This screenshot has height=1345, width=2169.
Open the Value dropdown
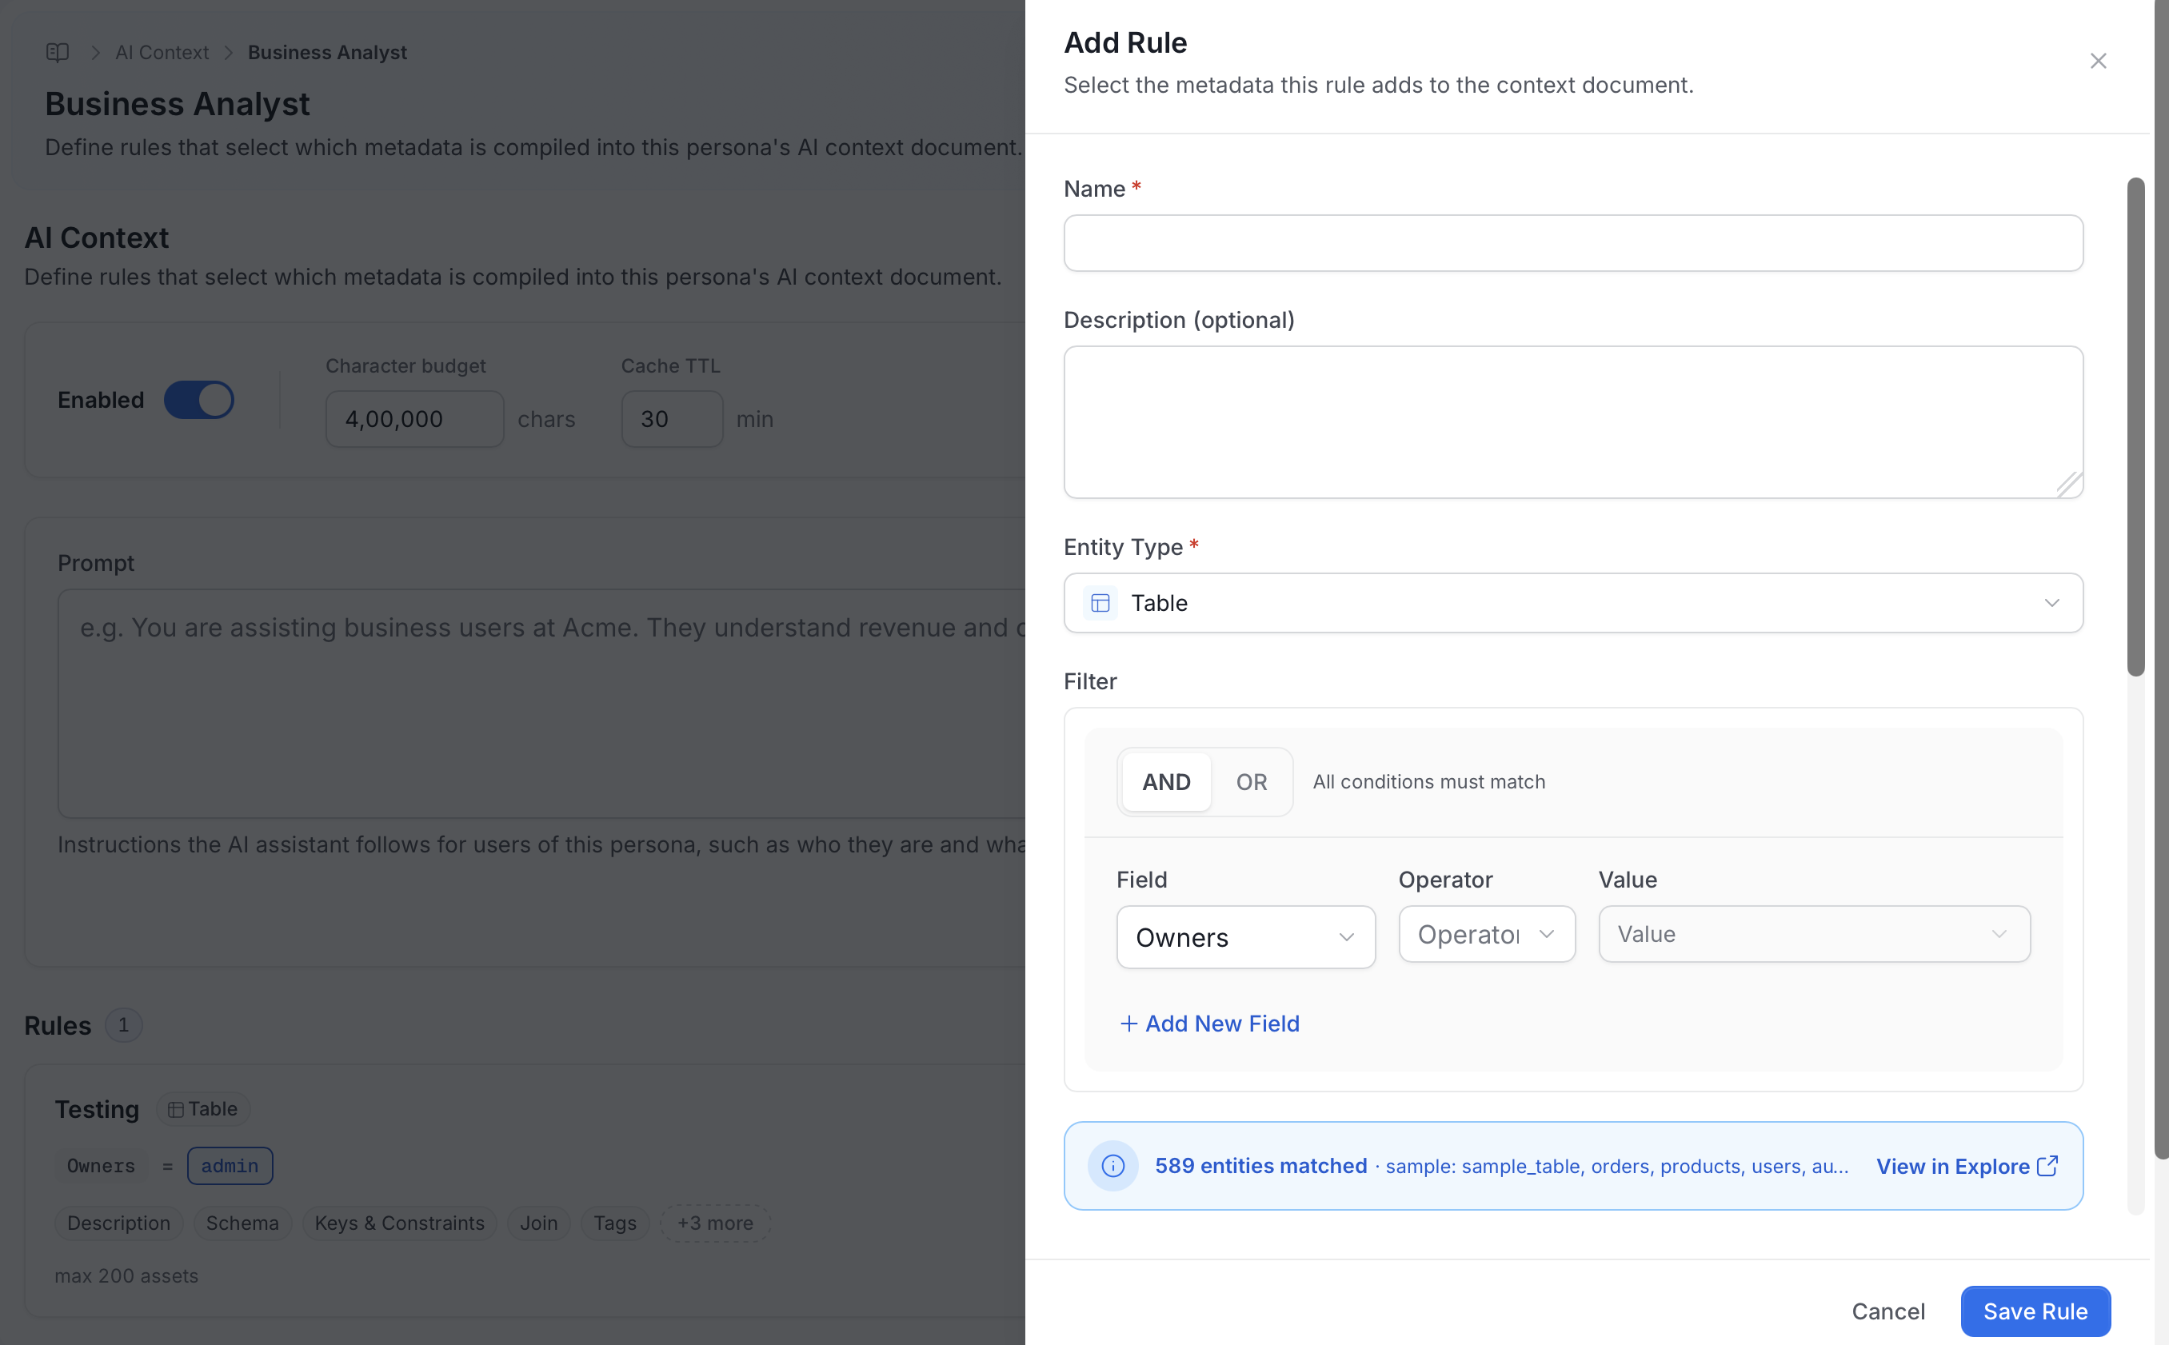coord(1814,934)
